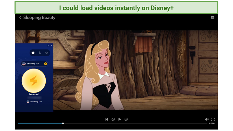Skip forward 10 seconds
Image resolution: width=233 pixels, height=131 pixels.
coord(126,119)
